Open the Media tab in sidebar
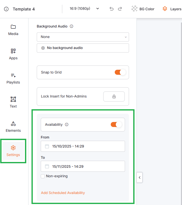This screenshot has height=205, width=182. (x=13, y=30)
